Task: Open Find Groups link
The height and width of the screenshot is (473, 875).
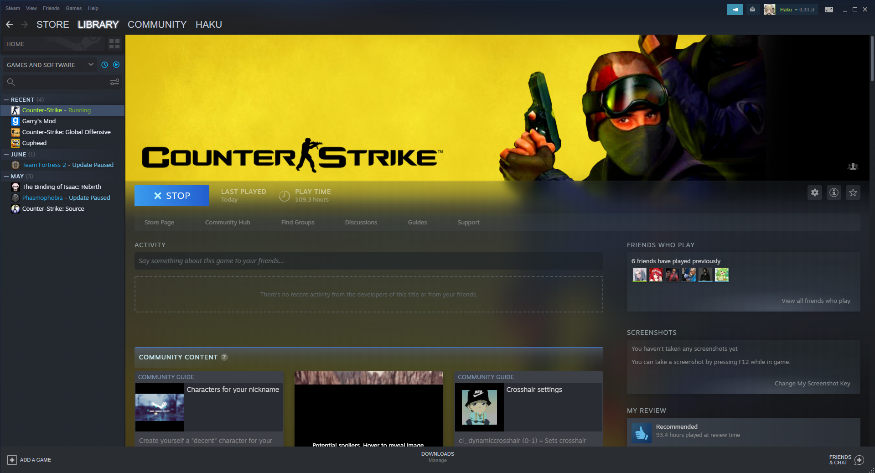Action: pyautogui.click(x=298, y=223)
